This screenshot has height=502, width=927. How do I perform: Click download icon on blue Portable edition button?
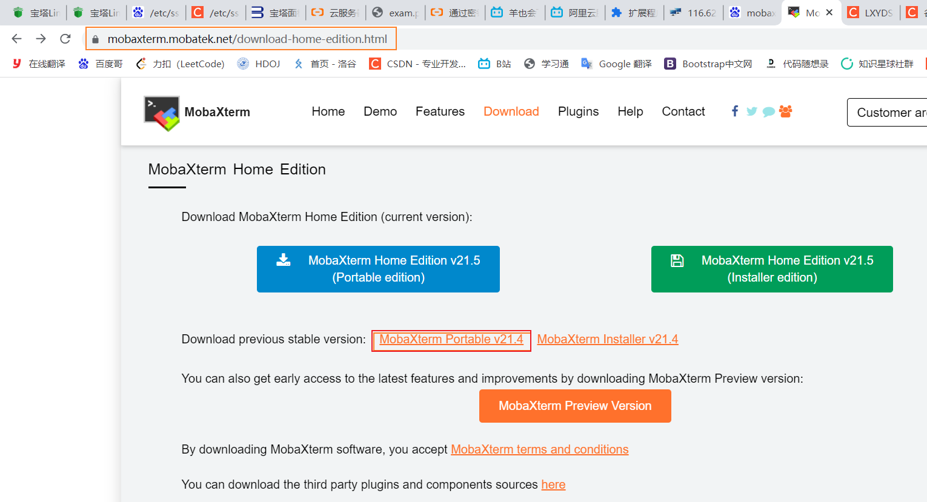click(284, 260)
